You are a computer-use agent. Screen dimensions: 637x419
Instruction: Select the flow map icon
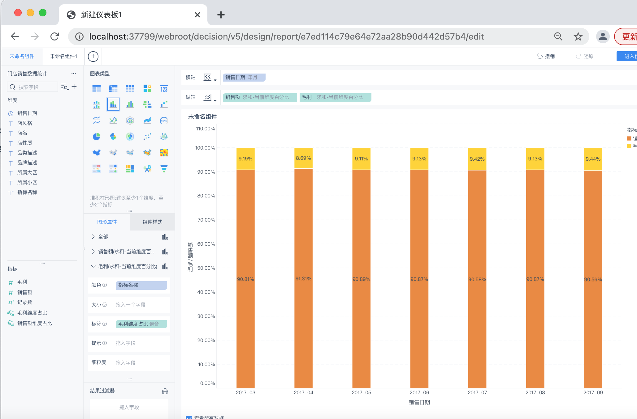pos(130,153)
